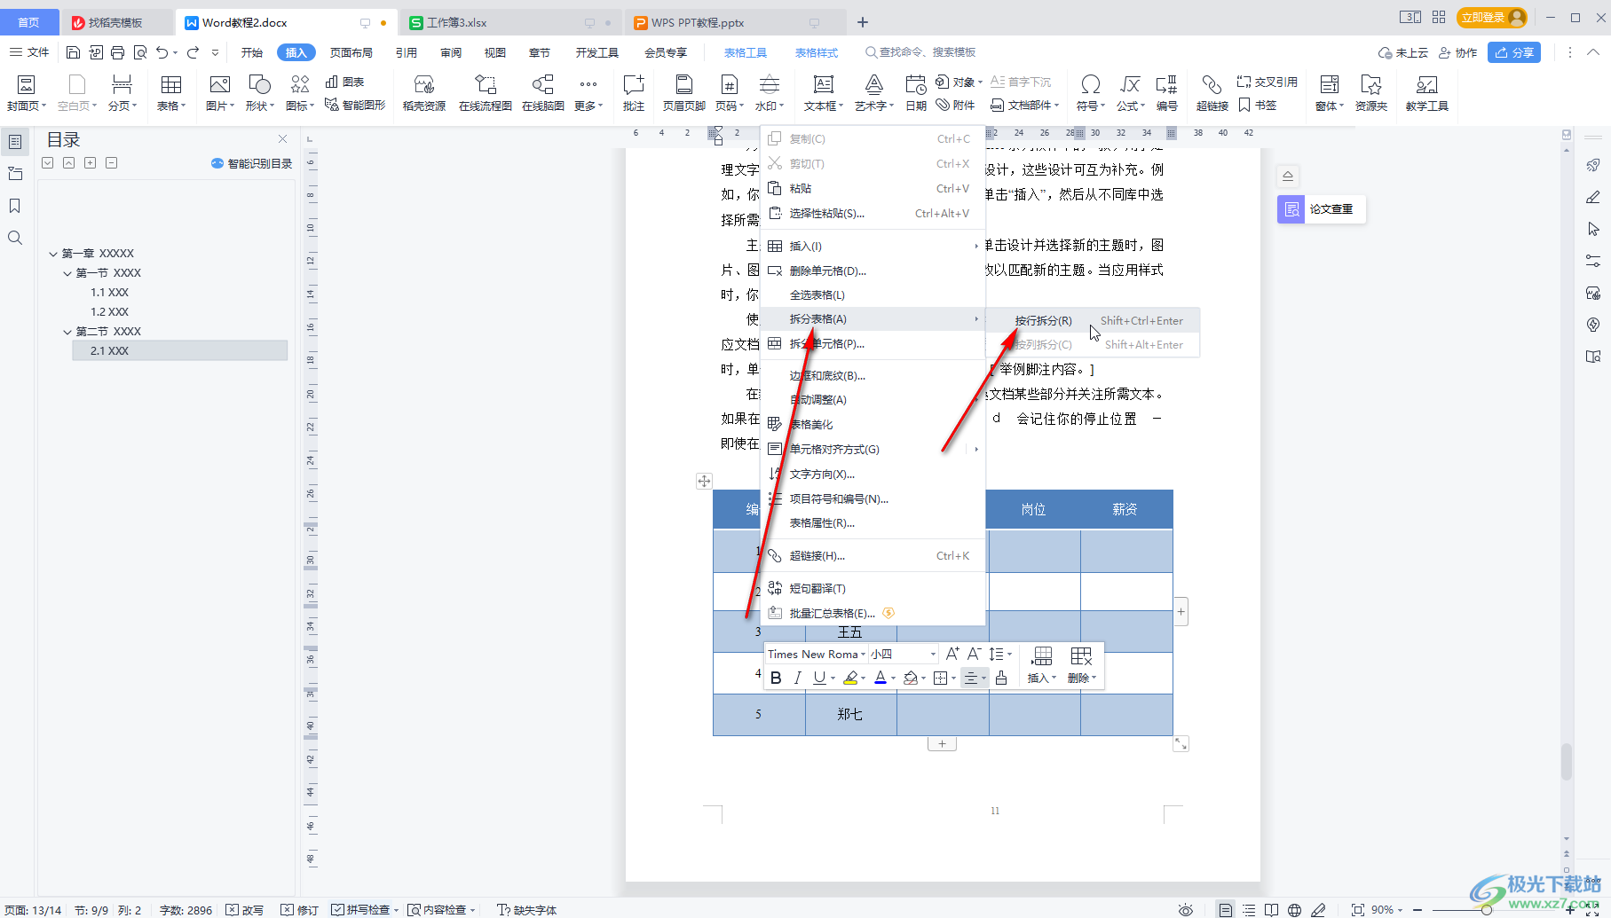
Task: Choose 按行拆分(R) from the submenu
Action: tap(1093, 321)
